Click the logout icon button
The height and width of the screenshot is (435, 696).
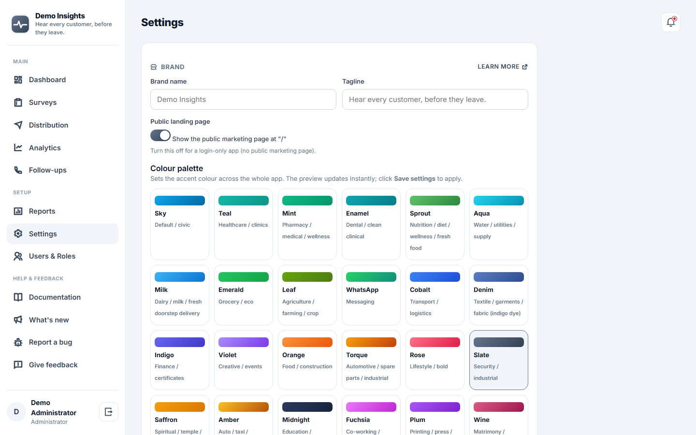109,412
